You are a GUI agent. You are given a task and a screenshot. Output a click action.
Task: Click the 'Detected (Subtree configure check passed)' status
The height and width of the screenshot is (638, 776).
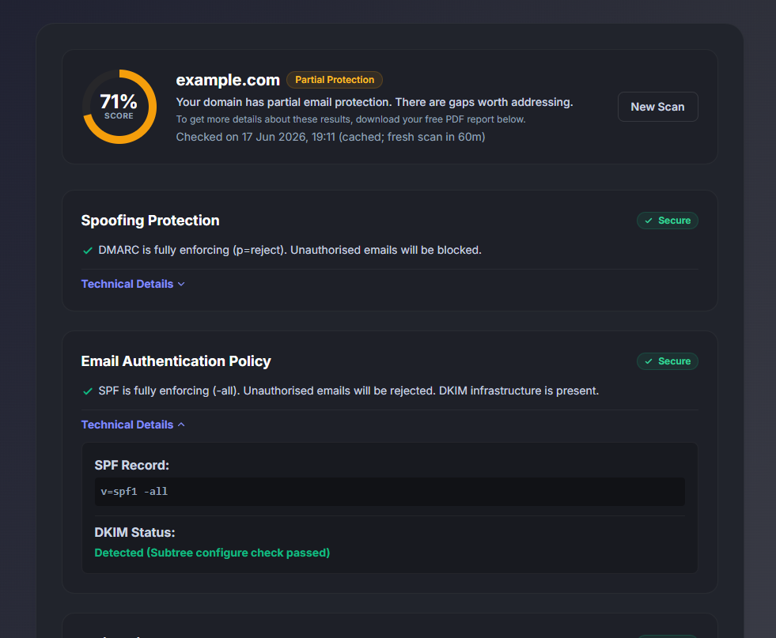212,553
